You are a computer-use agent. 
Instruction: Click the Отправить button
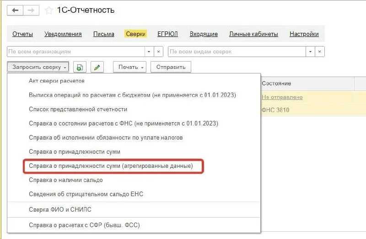tap(171, 67)
